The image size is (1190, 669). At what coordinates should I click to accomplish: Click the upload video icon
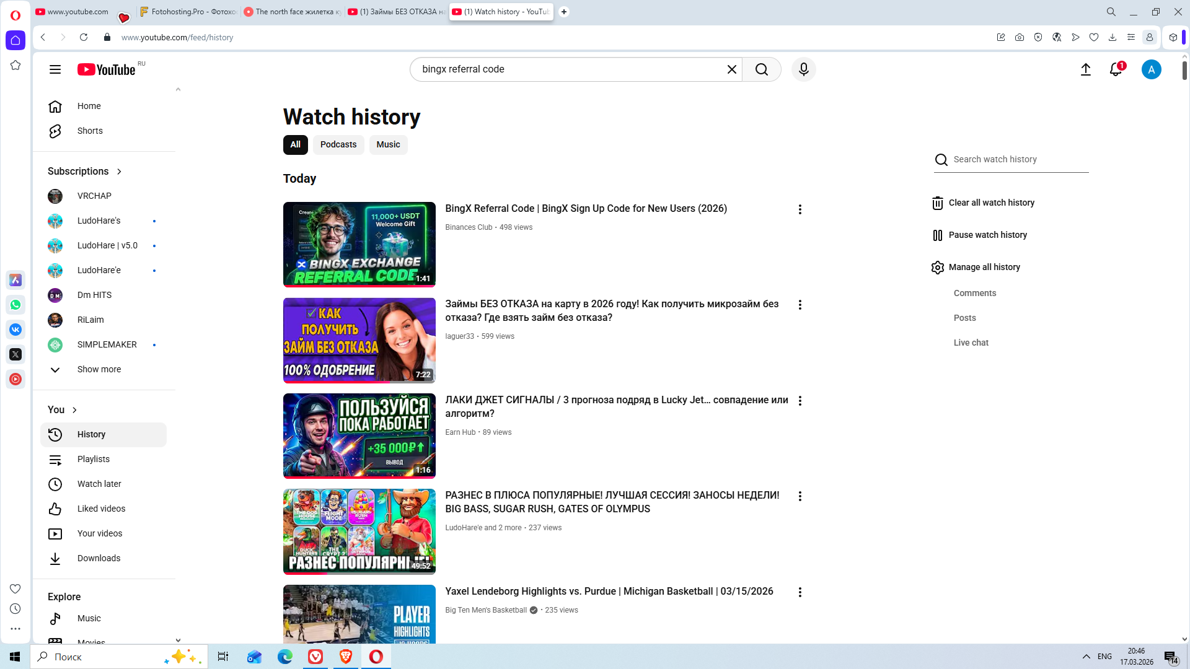click(x=1085, y=69)
